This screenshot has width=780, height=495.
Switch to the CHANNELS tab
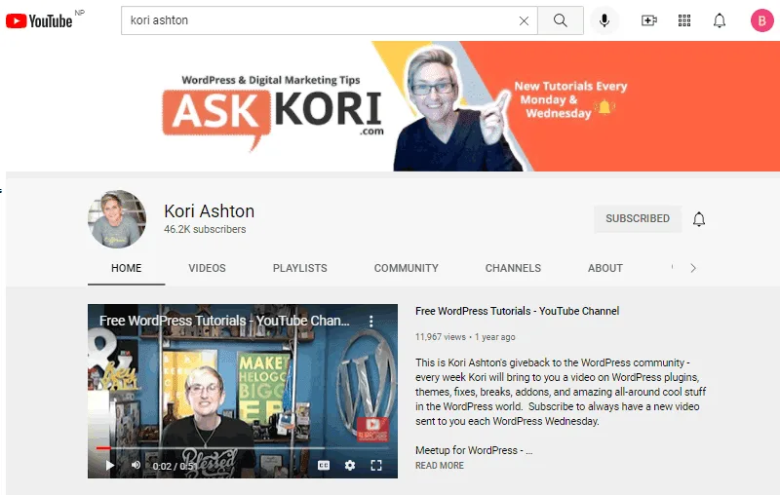pos(513,268)
